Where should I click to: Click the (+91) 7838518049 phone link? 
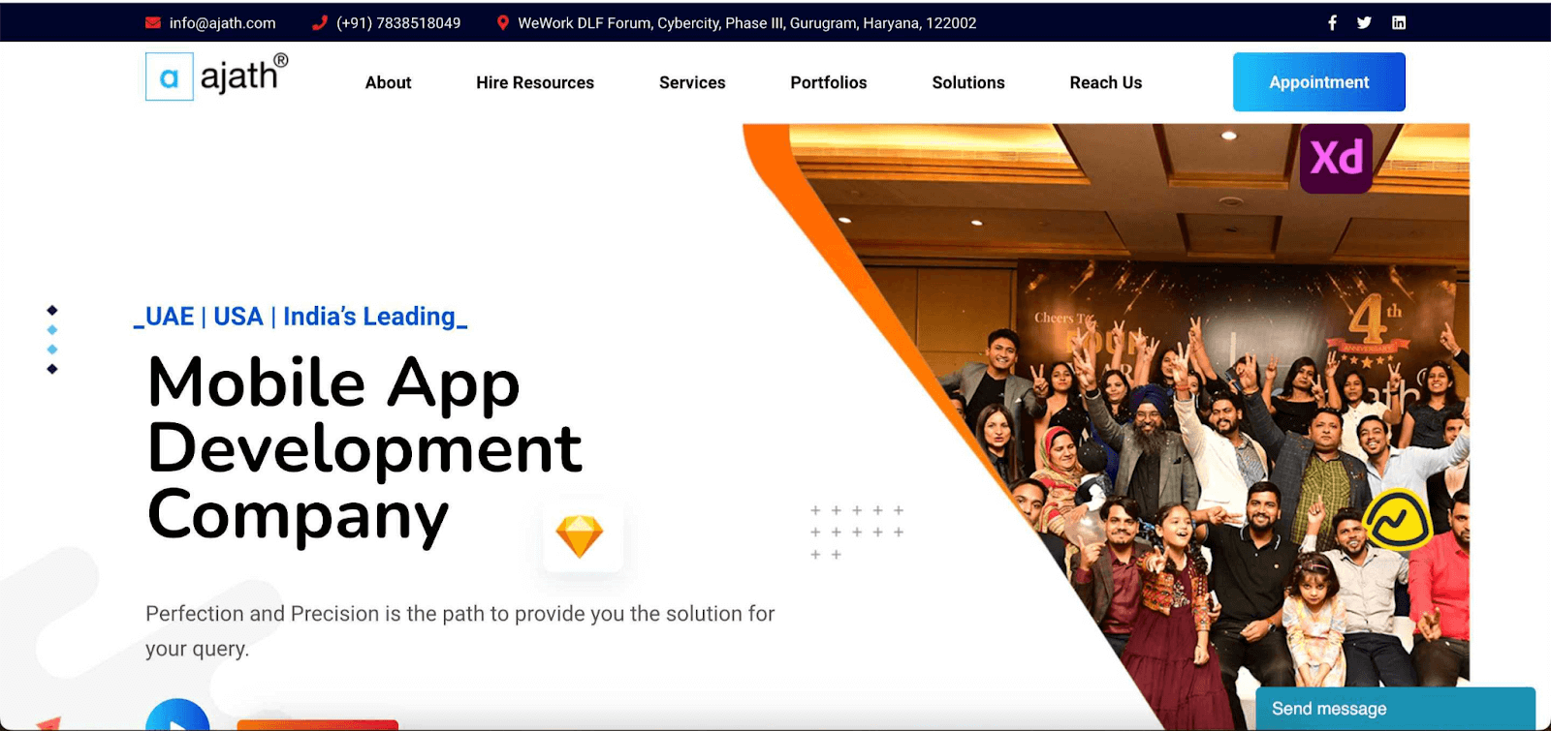click(398, 22)
